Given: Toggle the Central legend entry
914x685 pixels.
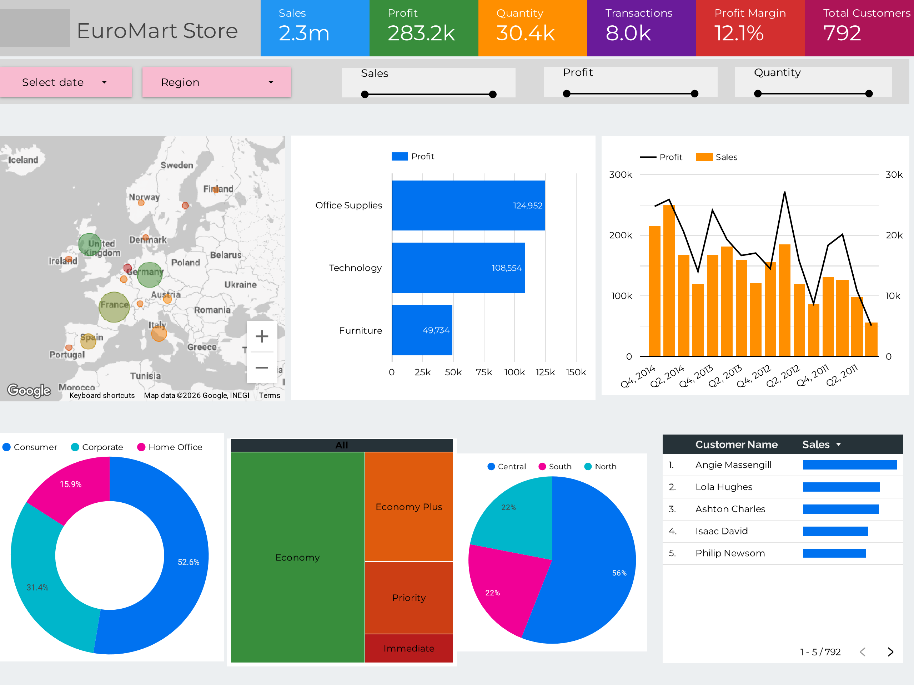Looking at the screenshot, I should tap(507, 467).
